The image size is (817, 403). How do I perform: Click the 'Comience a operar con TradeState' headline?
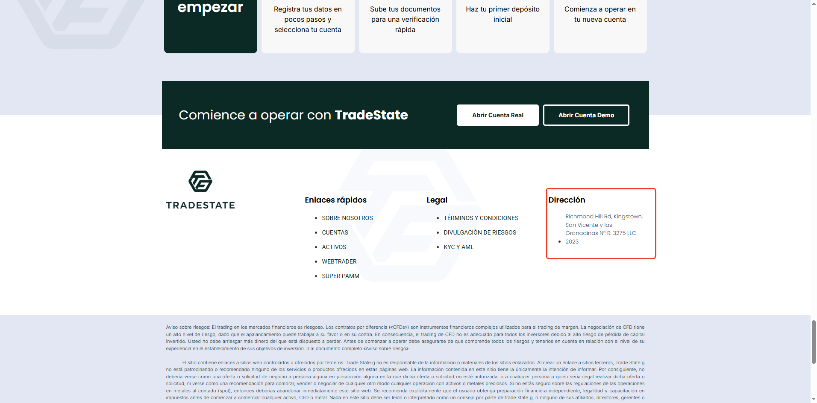click(293, 115)
